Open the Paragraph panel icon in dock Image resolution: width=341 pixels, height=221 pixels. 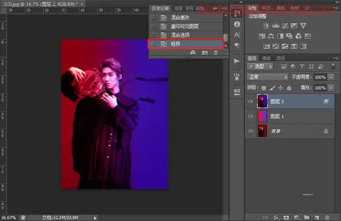237,45
